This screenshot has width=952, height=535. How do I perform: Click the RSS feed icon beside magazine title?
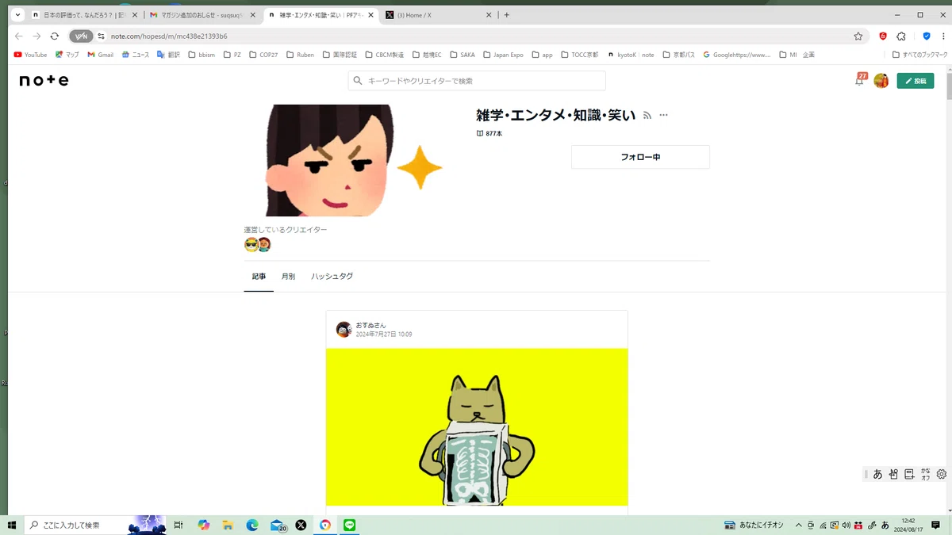point(647,116)
